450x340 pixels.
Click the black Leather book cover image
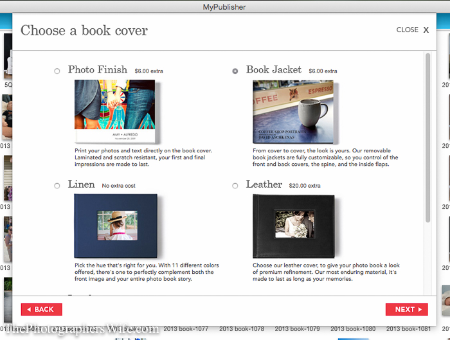pos(294,226)
